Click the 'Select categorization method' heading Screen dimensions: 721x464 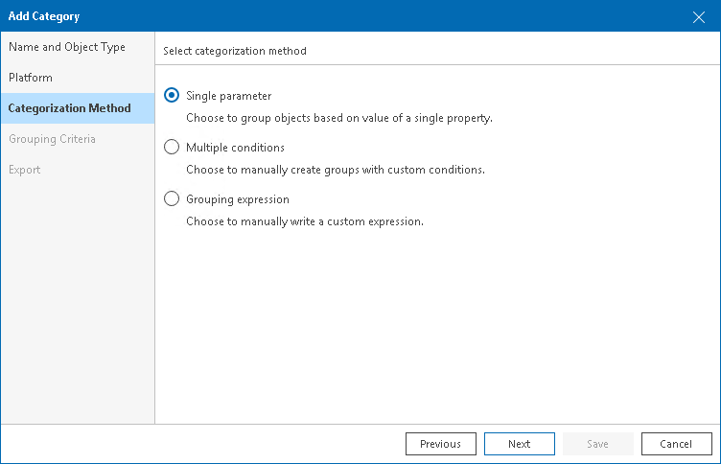click(235, 51)
